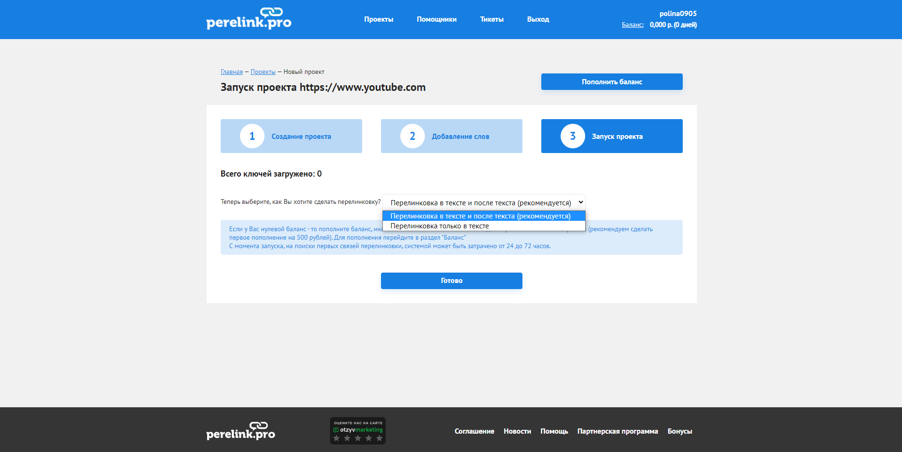This screenshot has width=902, height=452.
Task: Open the Помощники menu item
Action: point(437,19)
